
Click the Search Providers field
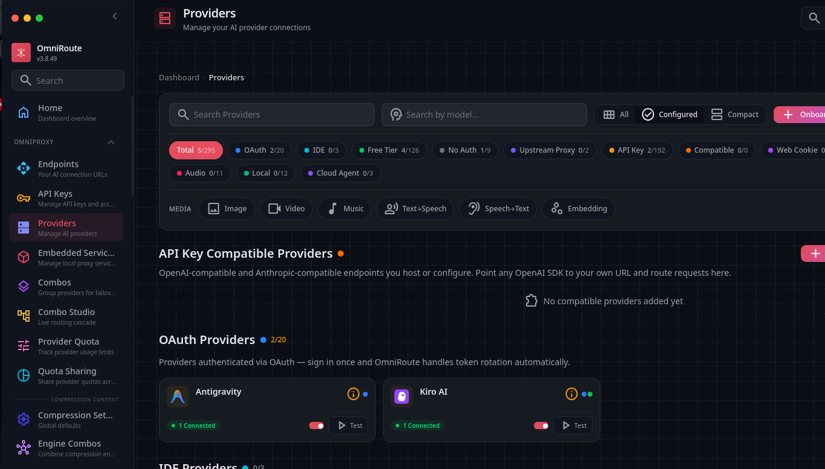pos(272,115)
